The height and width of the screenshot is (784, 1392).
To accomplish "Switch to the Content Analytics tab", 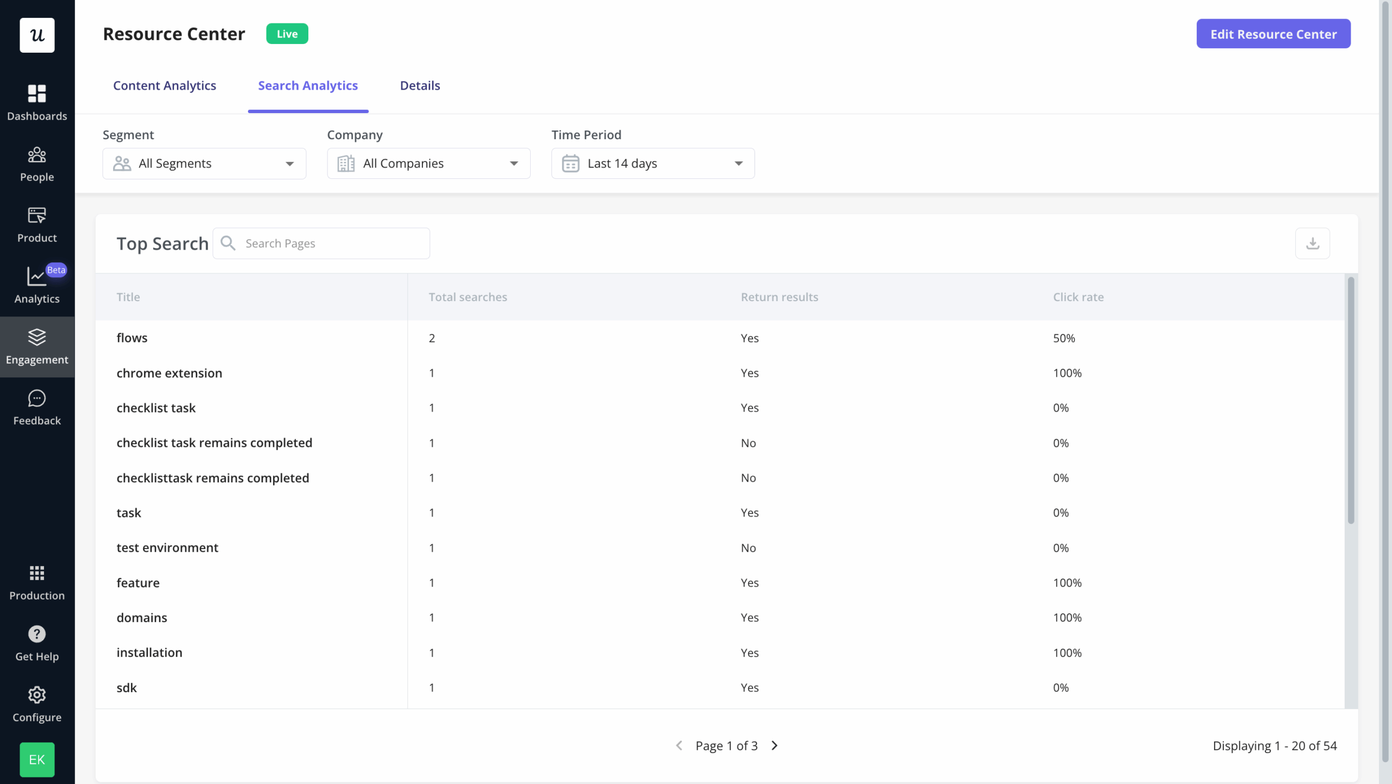I will click(165, 85).
